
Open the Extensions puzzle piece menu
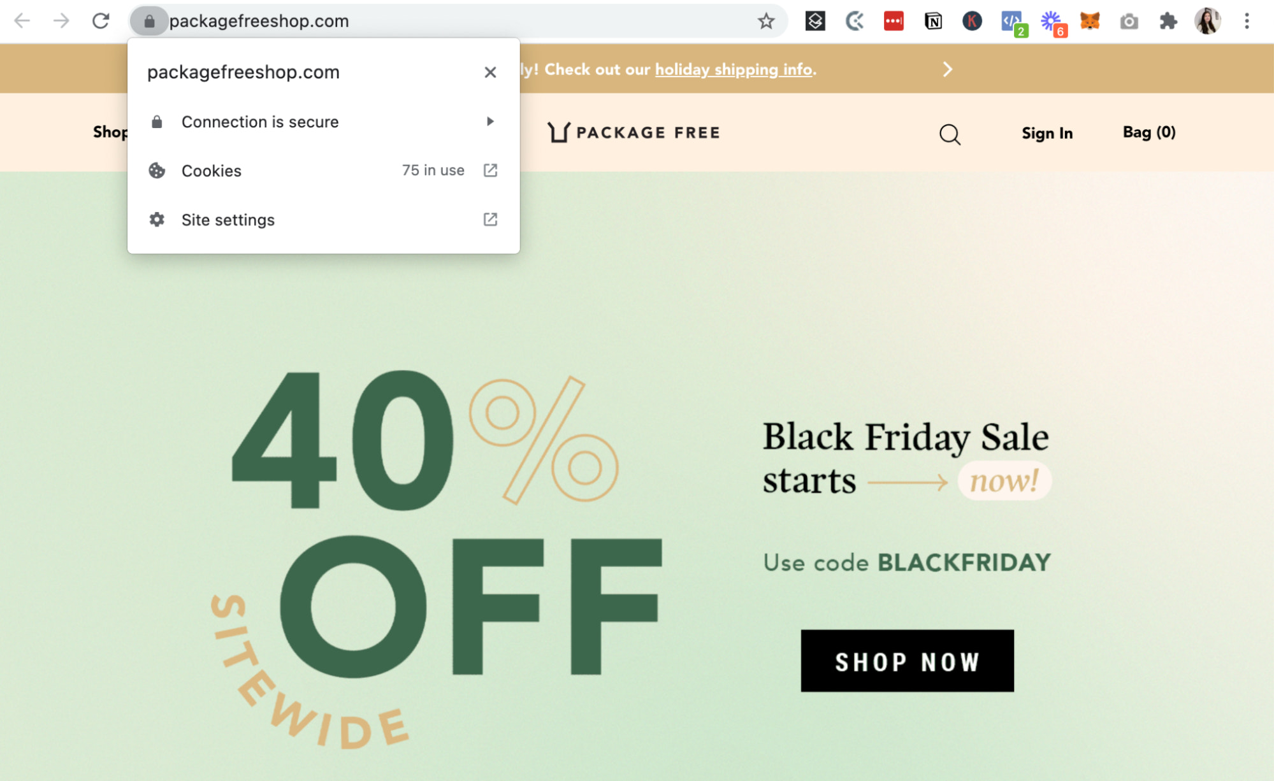(1168, 21)
